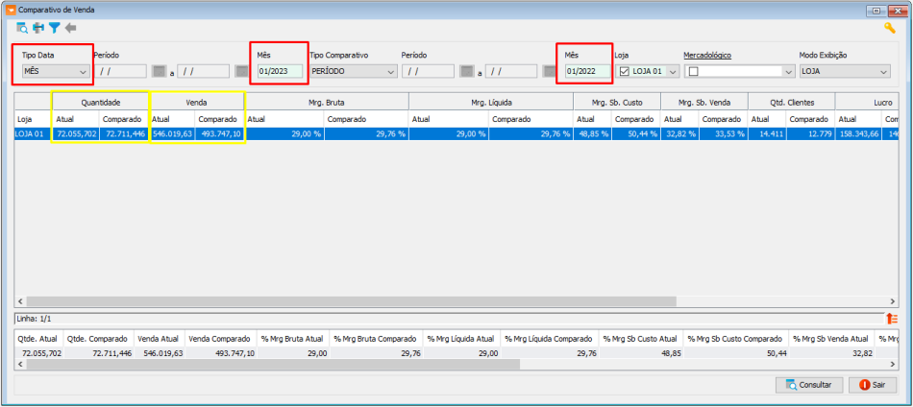Click the print toolbar icon
The height and width of the screenshot is (407, 913).
[x=38, y=28]
